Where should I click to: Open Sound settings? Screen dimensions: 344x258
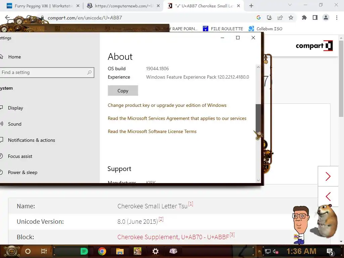[x=15, y=124]
